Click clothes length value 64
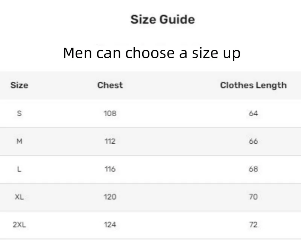This screenshot has height=249, width=301. (x=253, y=113)
